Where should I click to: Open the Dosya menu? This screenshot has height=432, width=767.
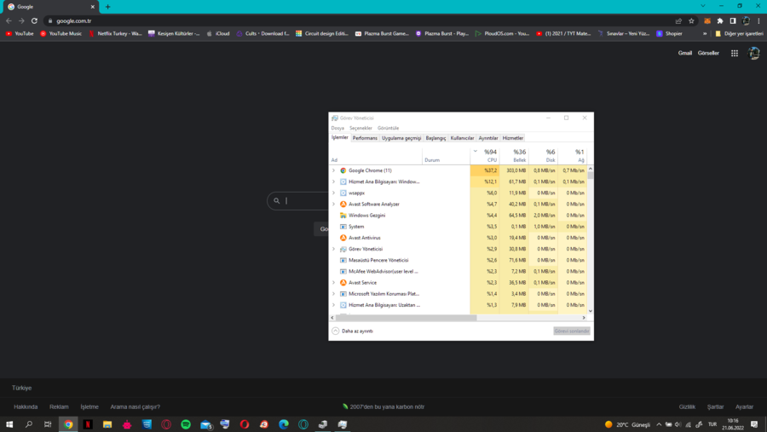337,128
